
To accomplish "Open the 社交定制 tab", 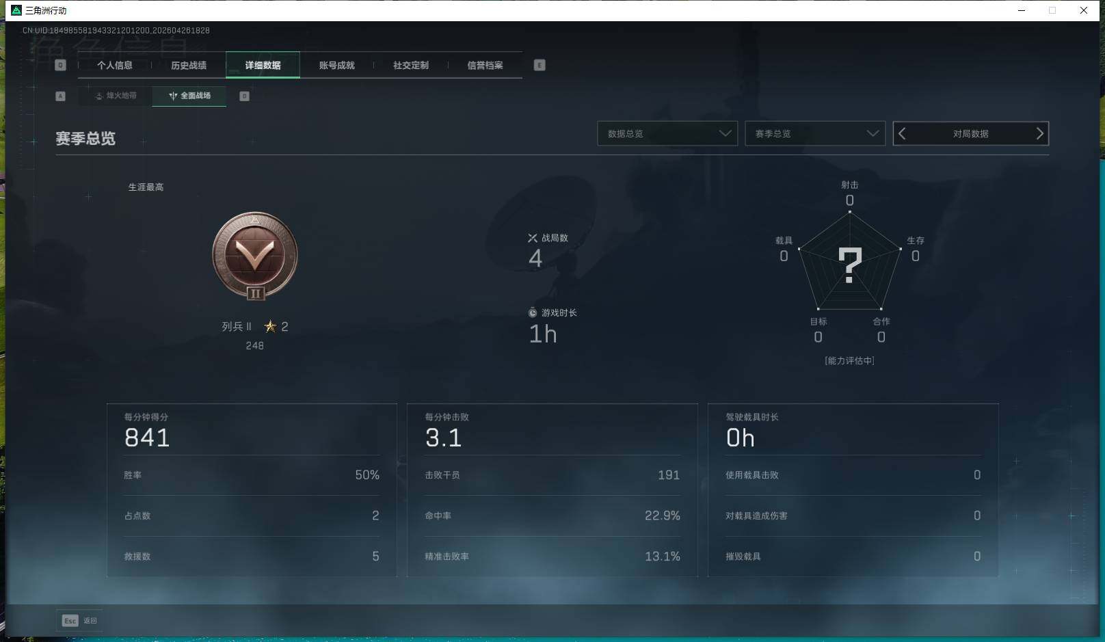I will click(x=411, y=65).
